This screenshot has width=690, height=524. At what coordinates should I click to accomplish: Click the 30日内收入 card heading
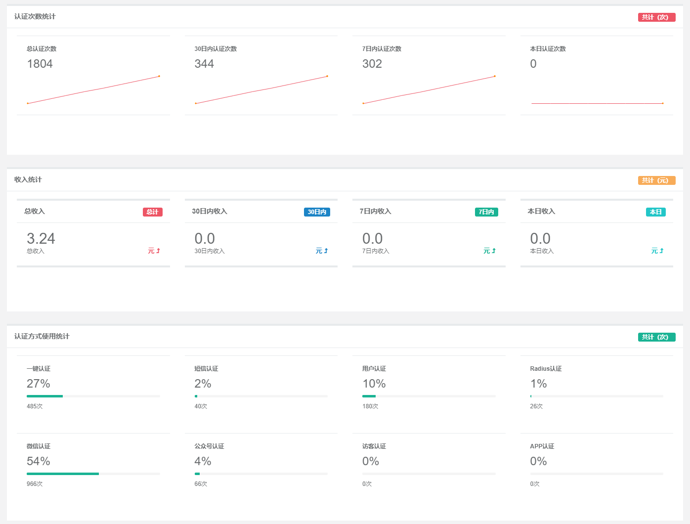[210, 211]
